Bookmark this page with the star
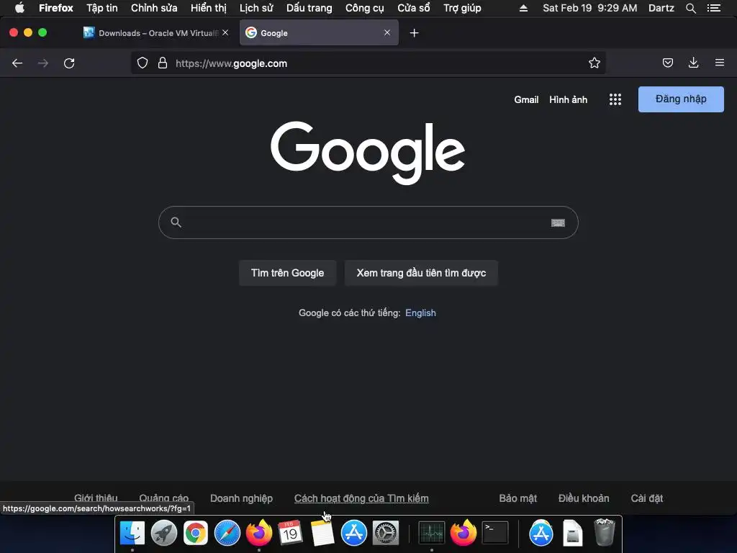The height and width of the screenshot is (553, 737). [x=594, y=63]
